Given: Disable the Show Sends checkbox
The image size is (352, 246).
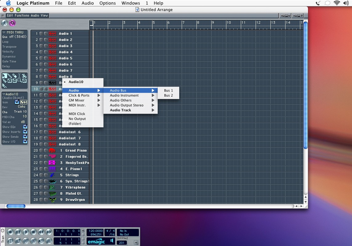Looking at the screenshot, I should click(x=25, y=137).
